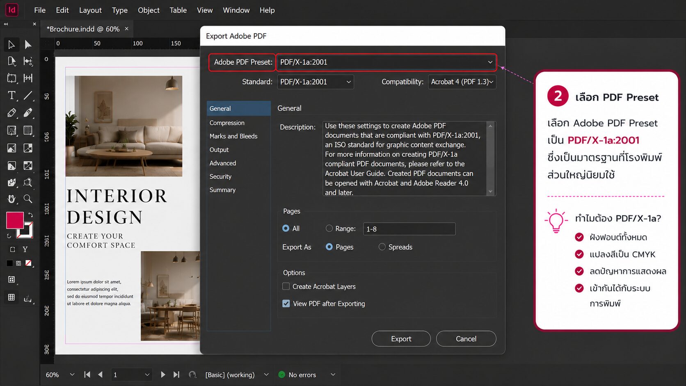Open the Table menu
The image size is (686, 386).
pyautogui.click(x=178, y=10)
